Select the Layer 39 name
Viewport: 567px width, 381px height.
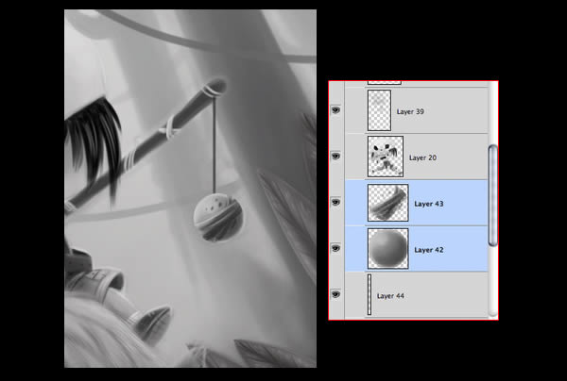410,111
